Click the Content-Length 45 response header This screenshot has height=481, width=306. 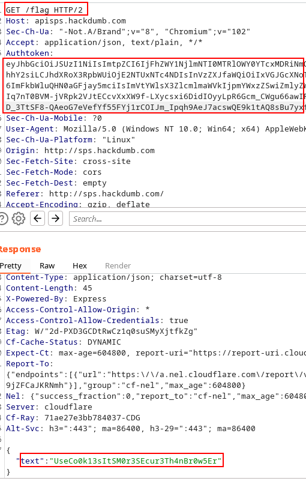coord(49,288)
